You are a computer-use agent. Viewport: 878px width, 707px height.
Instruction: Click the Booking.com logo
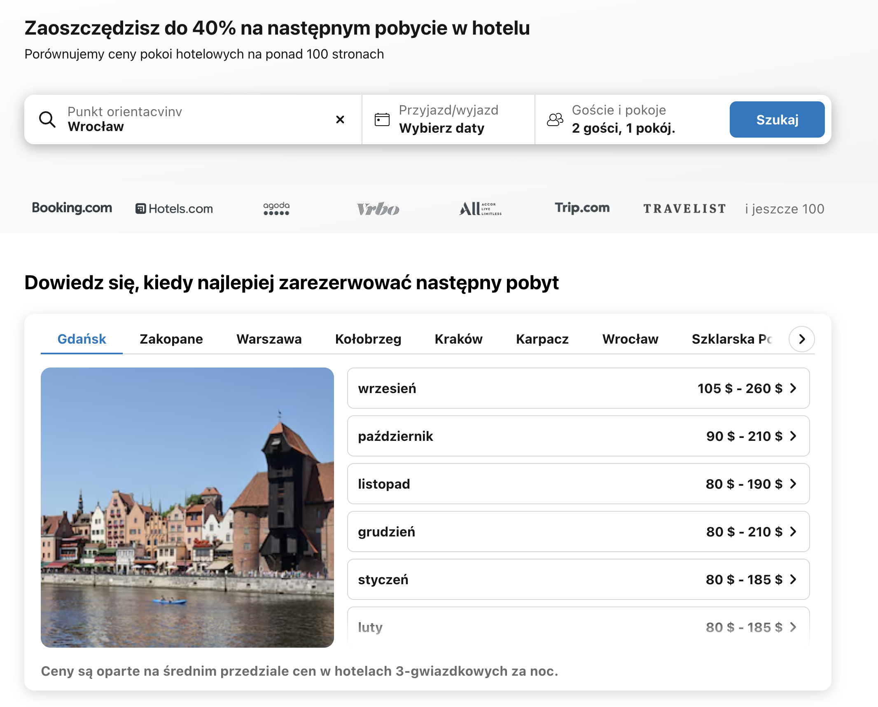pos(72,208)
